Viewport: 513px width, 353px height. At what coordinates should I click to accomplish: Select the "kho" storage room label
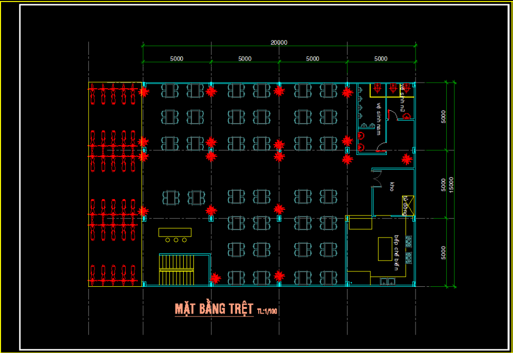(x=392, y=186)
